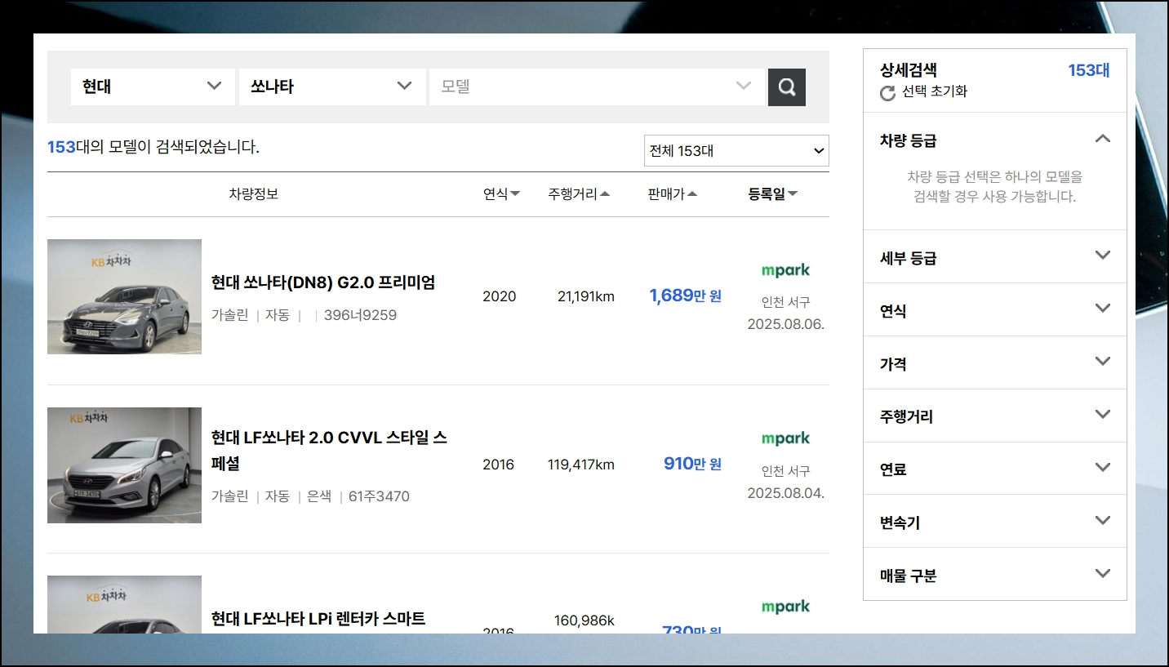Click the 2025.08.06. registration date
The height and width of the screenshot is (667, 1169).
click(786, 324)
